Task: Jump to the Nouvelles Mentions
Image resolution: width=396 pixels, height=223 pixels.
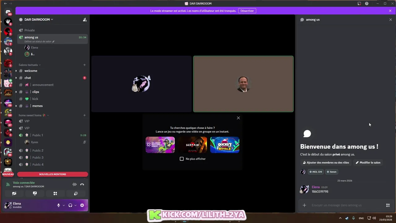Action: [x=53, y=174]
